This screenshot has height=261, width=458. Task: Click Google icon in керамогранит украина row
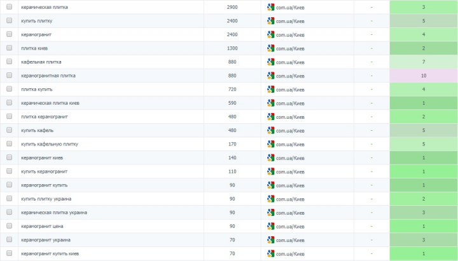coord(270,240)
